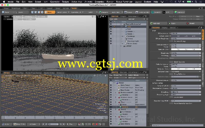
Task: Click the green running figure animation icon
Action: coord(83,124)
